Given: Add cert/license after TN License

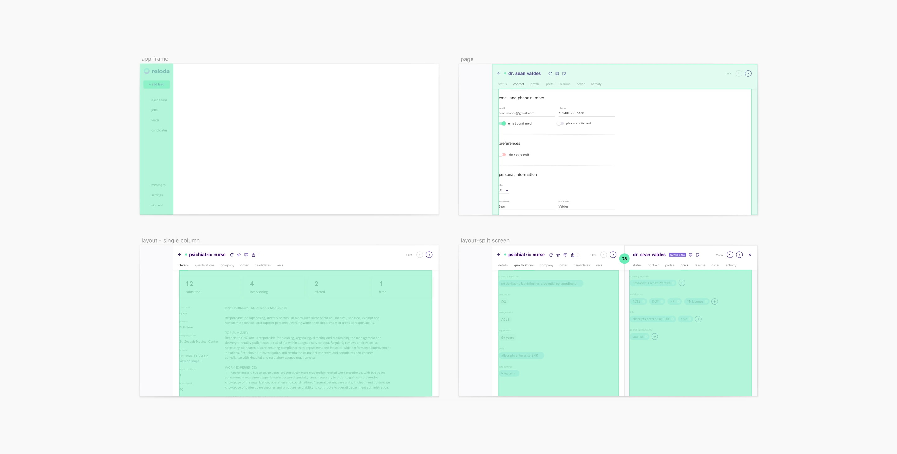Looking at the screenshot, I should (x=714, y=301).
